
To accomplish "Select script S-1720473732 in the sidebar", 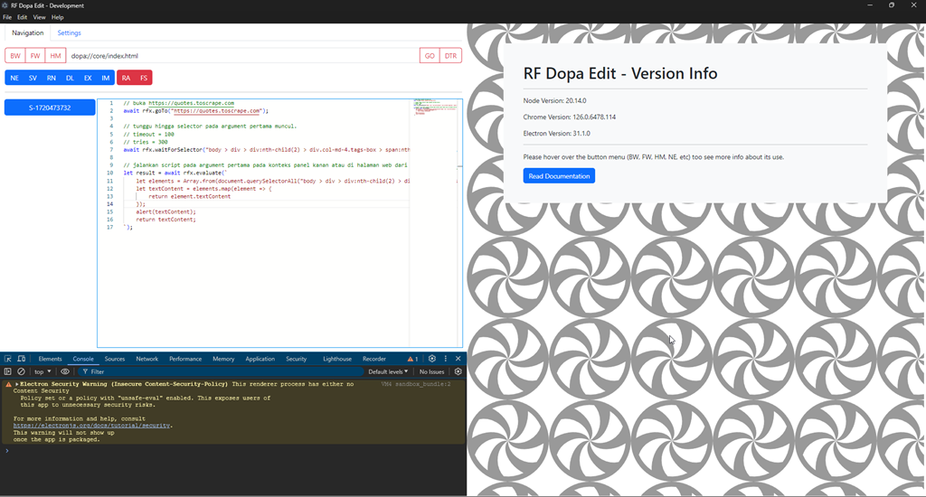I will click(x=50, y=108).
